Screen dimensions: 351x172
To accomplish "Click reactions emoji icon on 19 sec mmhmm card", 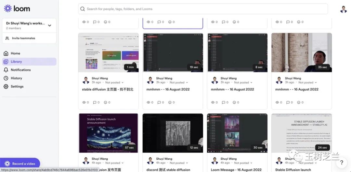I will pyautogui.click(x=170, y=102).
